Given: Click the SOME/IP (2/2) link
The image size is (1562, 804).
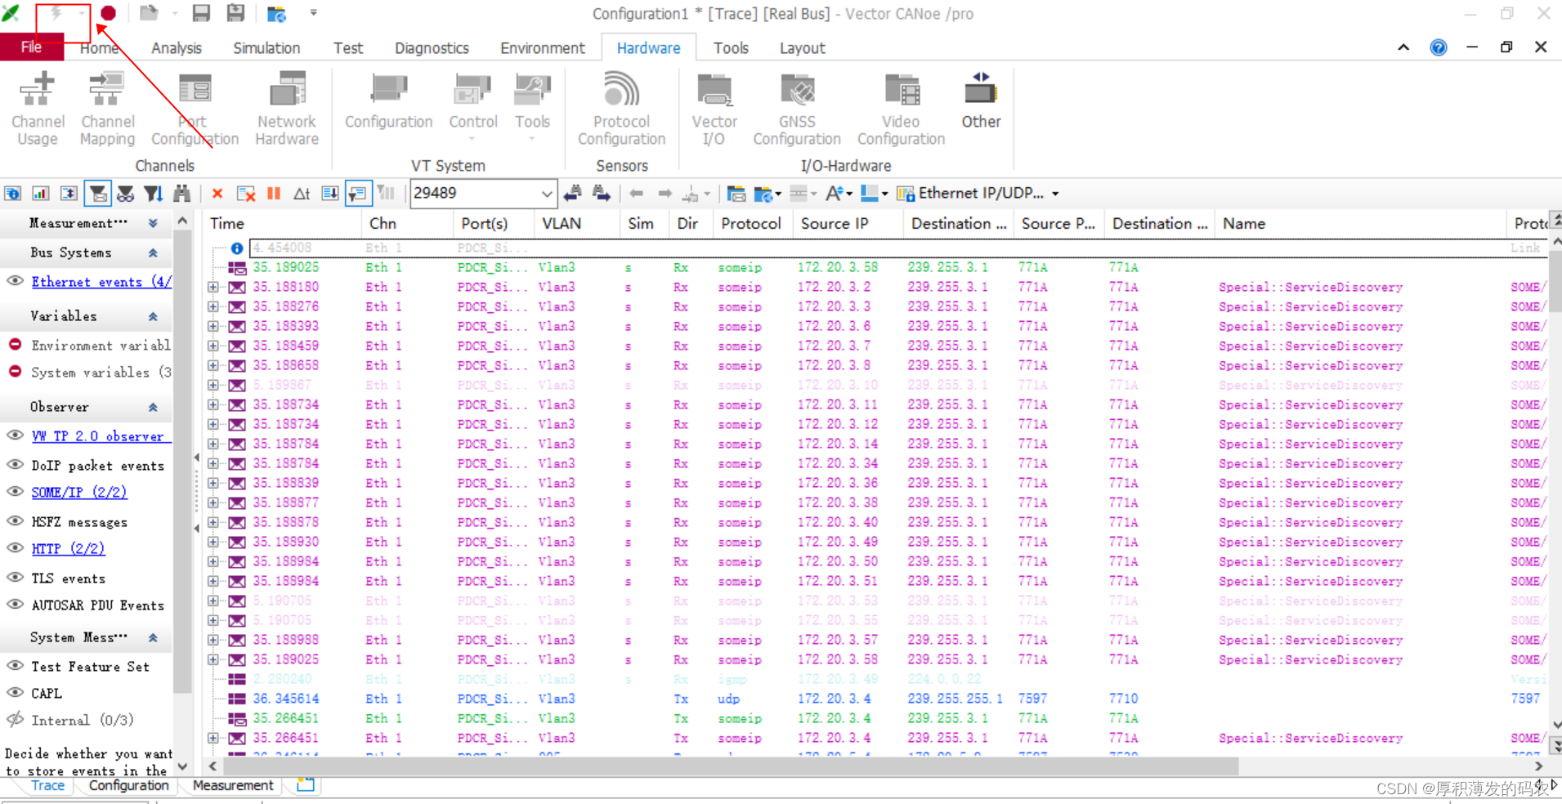Looking at the screenshot, I should (x=79, y=492).
